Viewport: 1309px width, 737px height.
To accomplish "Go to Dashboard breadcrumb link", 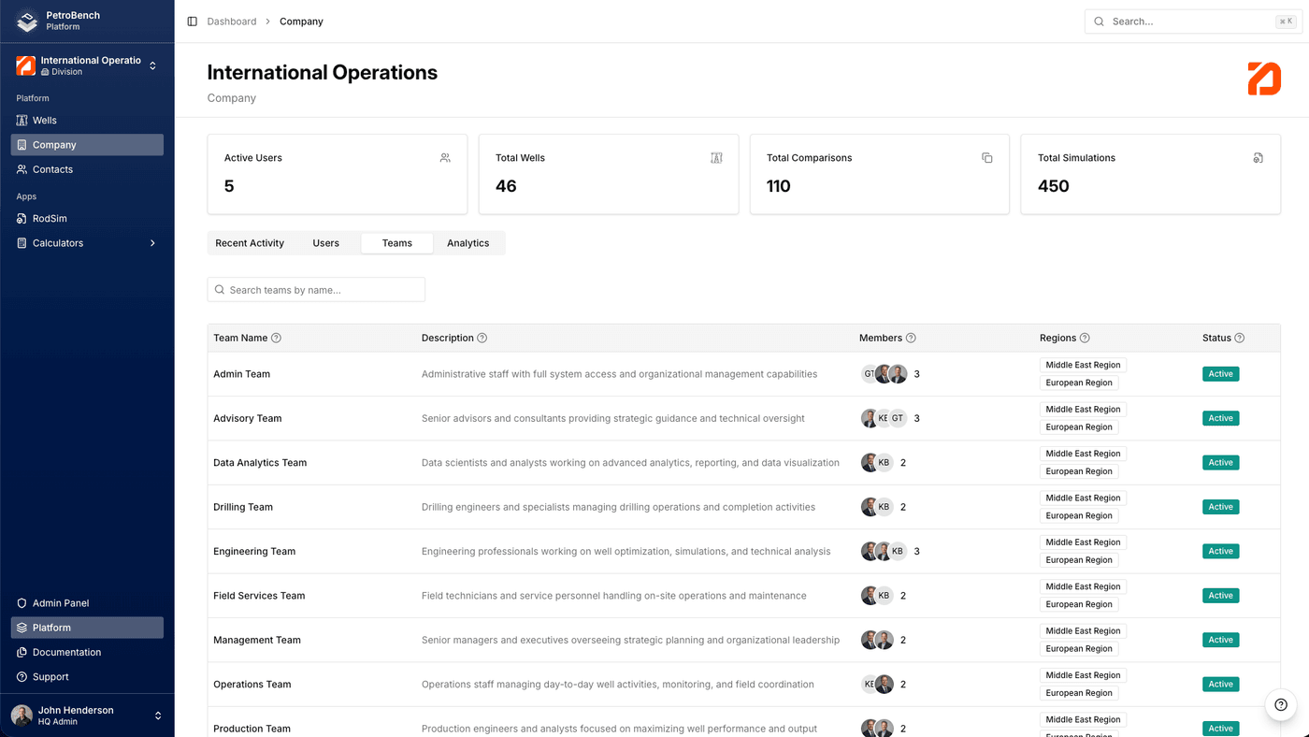I will 231,22.
